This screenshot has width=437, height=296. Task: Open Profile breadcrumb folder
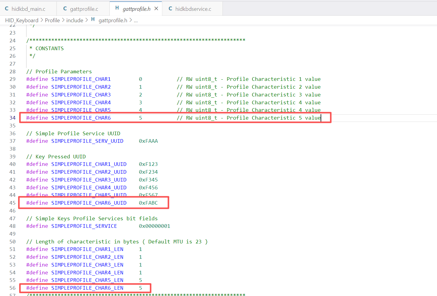click(x=52, y=20)
